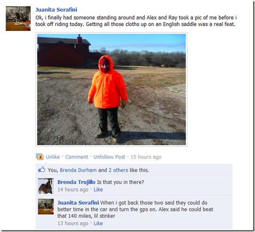Open 13 hours ago comment timestamp
Viewport: 255px width, 232px height.
click(x=73, y=224)
